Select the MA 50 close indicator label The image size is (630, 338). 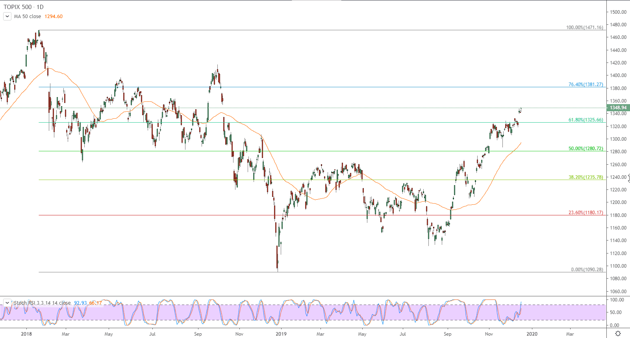click(28, 17)
